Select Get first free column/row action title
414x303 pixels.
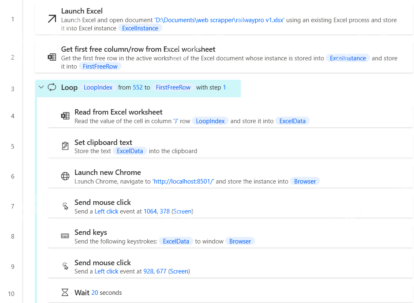pyautogui.click(x=138, y=49)
